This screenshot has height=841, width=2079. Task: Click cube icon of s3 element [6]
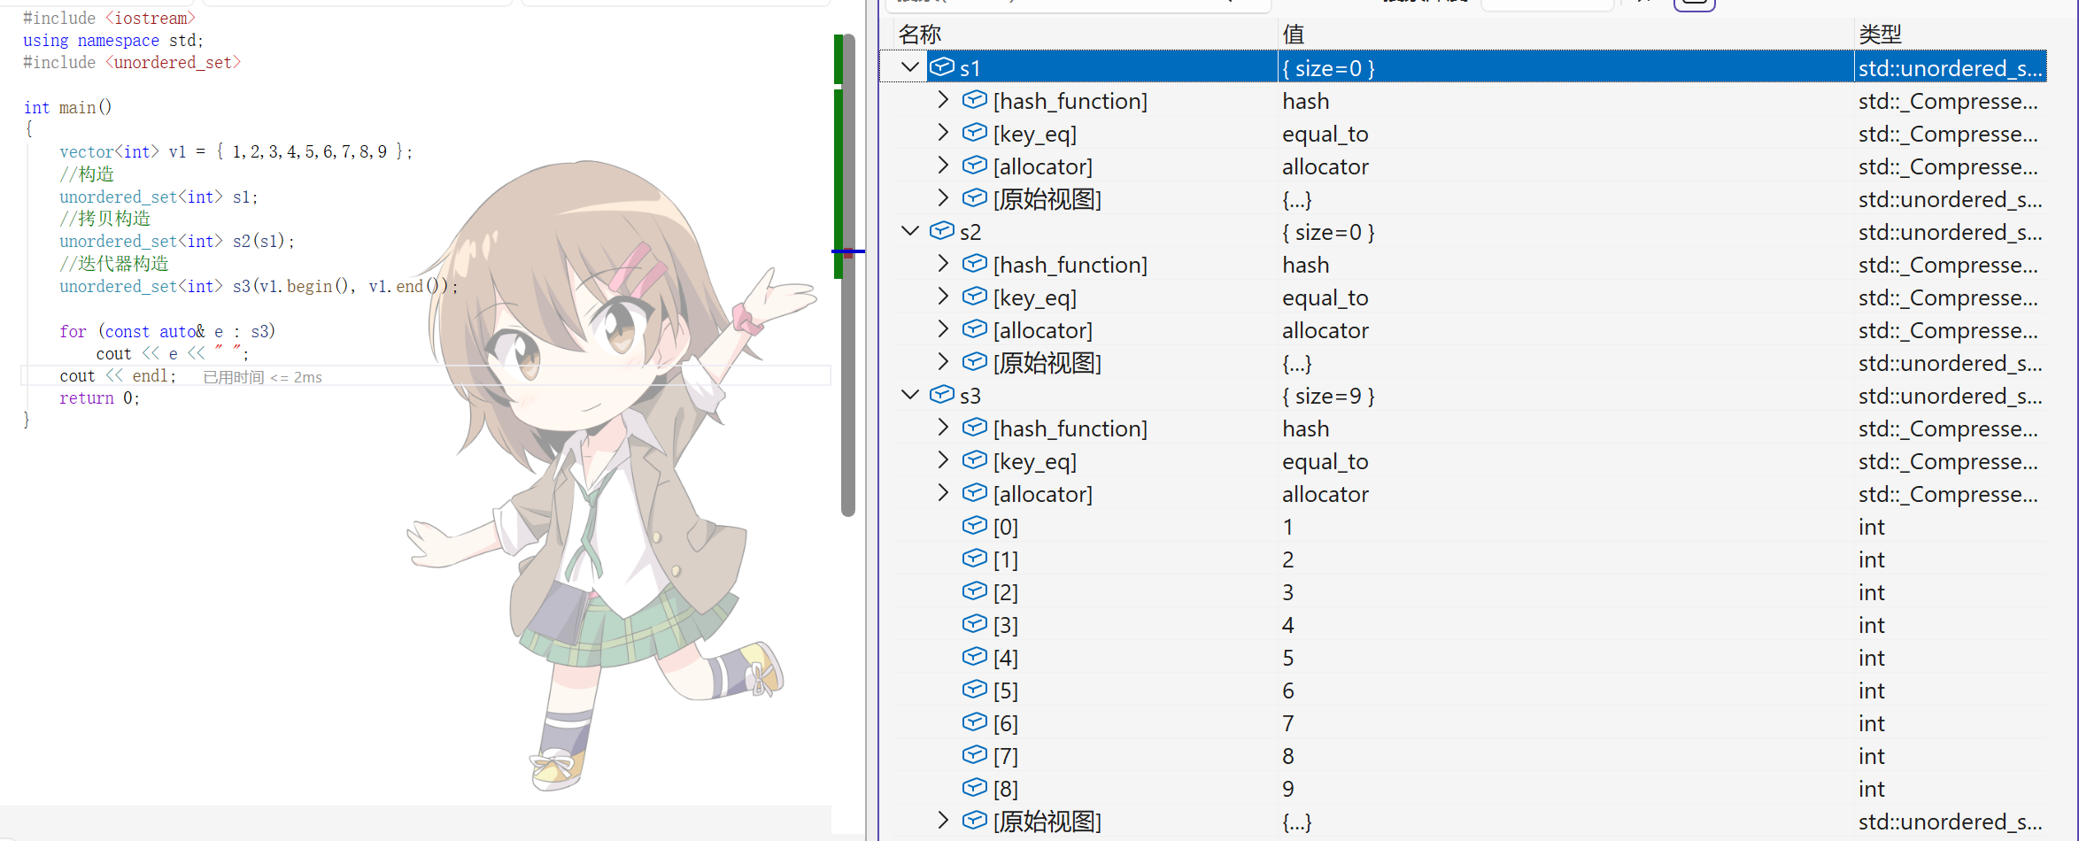click(x=975, y=722)
